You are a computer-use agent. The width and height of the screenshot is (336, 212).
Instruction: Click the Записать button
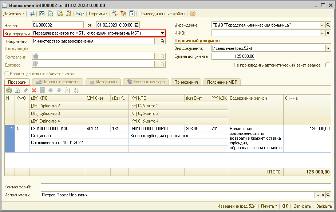tap(302, 206)
